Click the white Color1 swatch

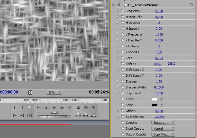point(155,99)
